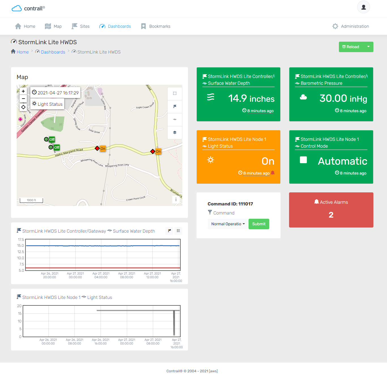The width and height of the screenshot is (387, 374).
Task: Click the 30.00 inHg pressure value
Action: click(x=343, y=98)
